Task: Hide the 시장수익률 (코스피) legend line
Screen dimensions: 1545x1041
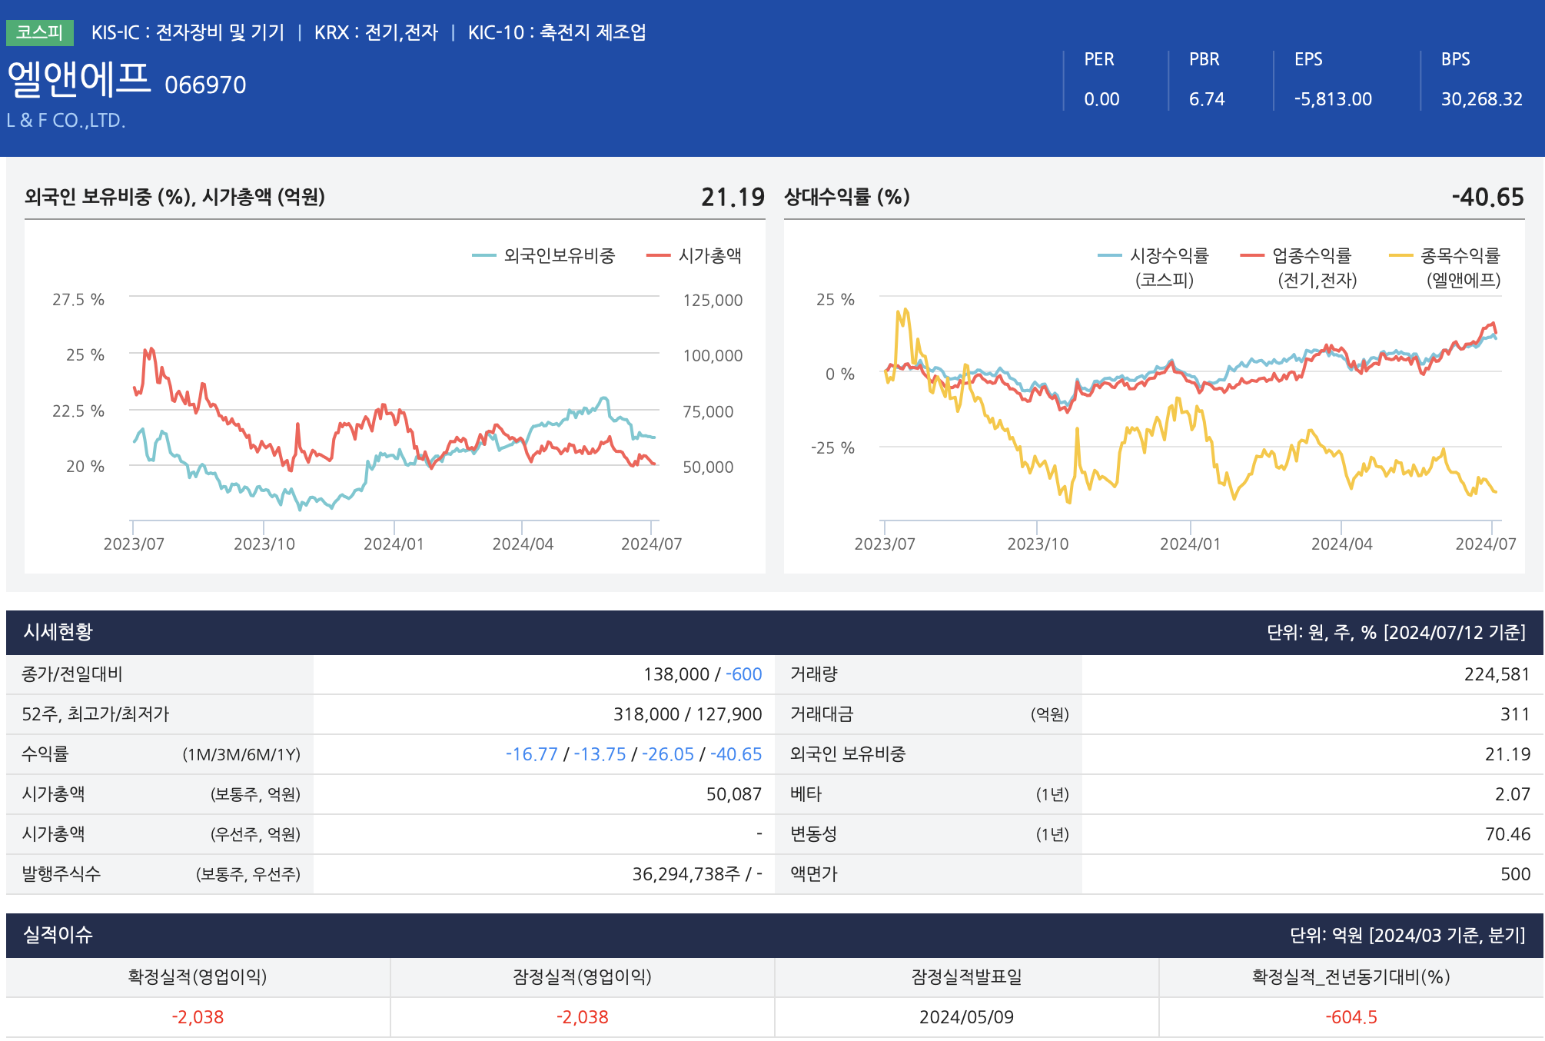Action: pyautogui.click(x=1168, y=256)
